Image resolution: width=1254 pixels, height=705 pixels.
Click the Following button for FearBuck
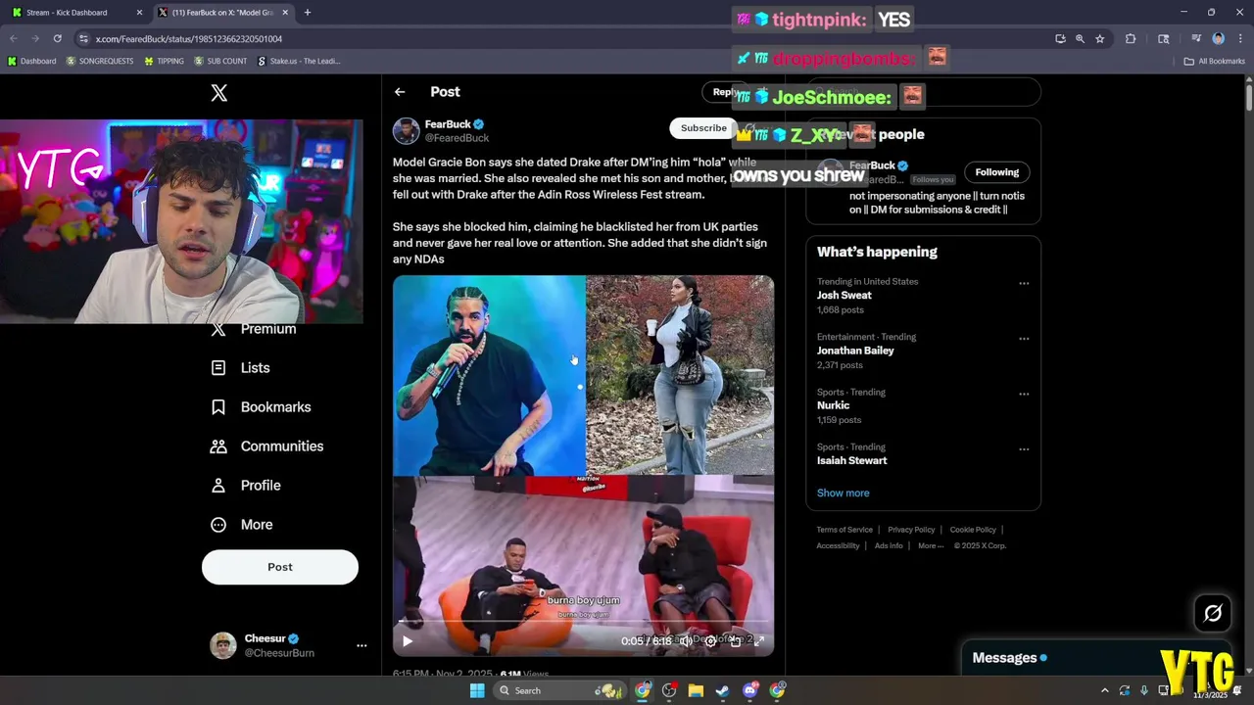coord(996,172)
